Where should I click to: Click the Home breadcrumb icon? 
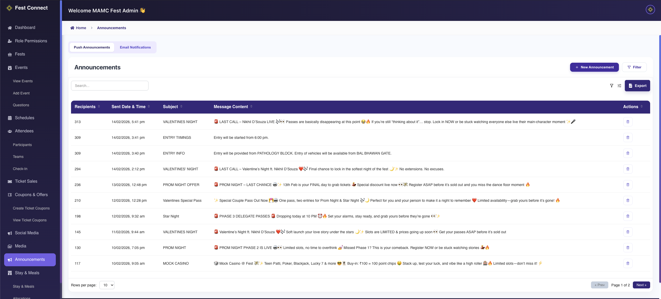pos(72,28)
